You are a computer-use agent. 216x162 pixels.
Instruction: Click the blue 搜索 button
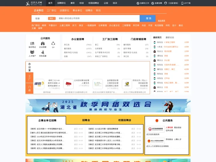[148, 19]
